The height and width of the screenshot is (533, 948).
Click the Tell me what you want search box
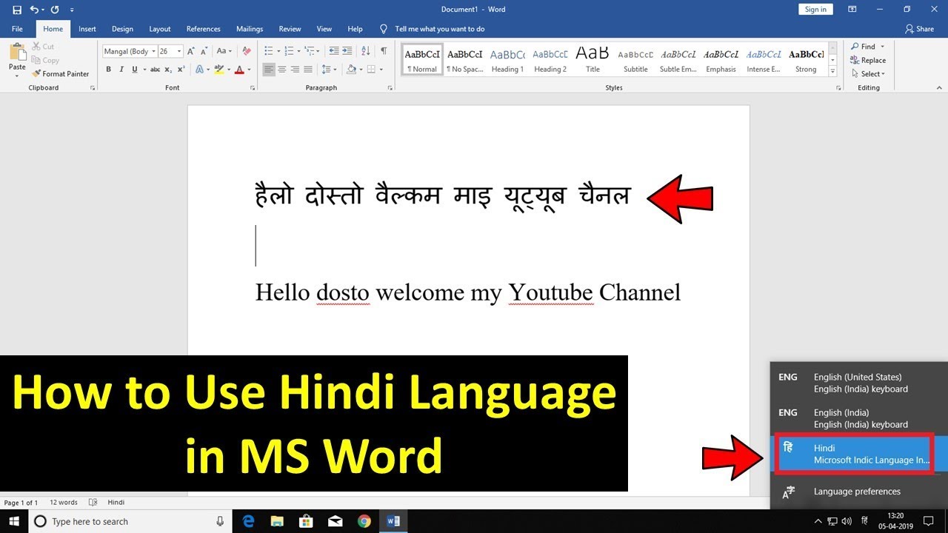click(x=439, y=29)
